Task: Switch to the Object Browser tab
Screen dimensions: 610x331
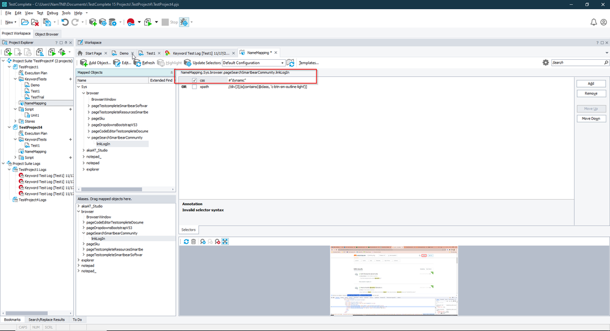Action: pyautogui.click(x=46, y=34)
